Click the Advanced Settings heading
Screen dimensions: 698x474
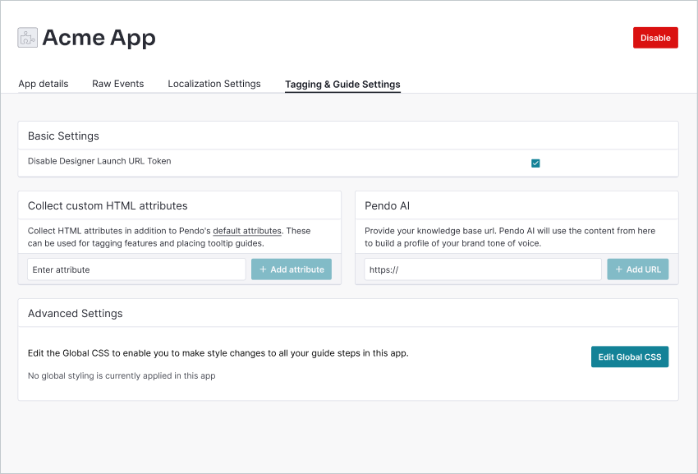(x=76, y=314)
